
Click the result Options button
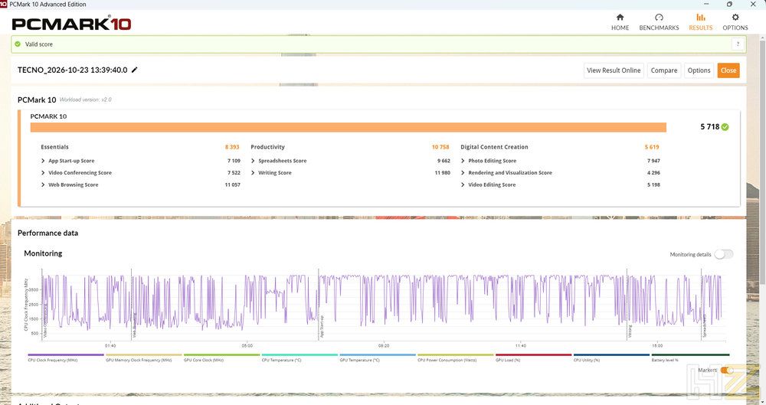(x=699, y=70)
